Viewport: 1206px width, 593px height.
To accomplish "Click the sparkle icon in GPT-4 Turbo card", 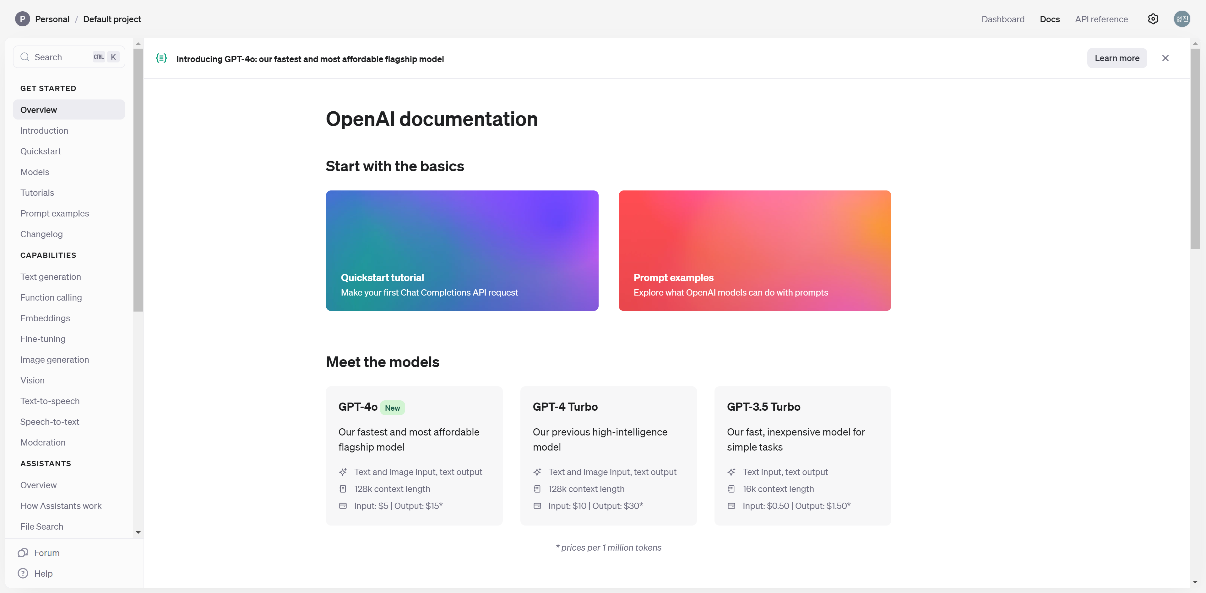I will 537,472.
